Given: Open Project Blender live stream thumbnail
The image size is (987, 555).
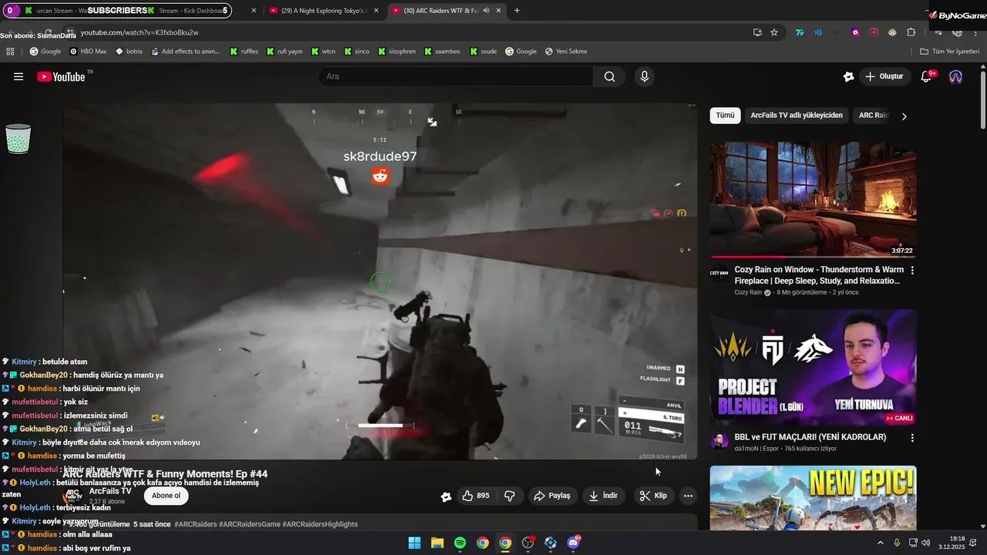Looking at the screenshot, I should 813,367.
